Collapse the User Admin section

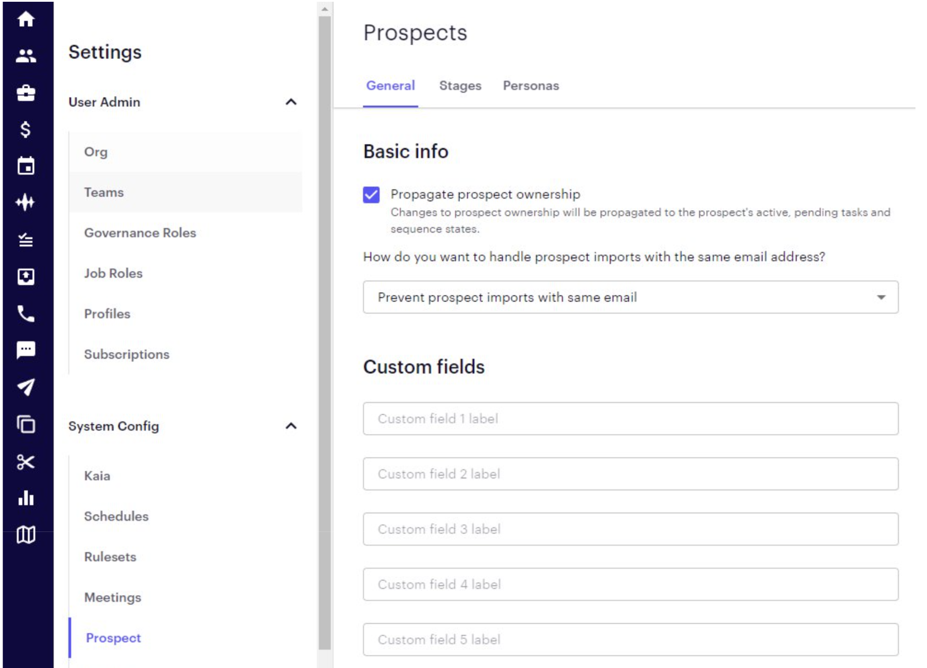[x=291, y=102]
